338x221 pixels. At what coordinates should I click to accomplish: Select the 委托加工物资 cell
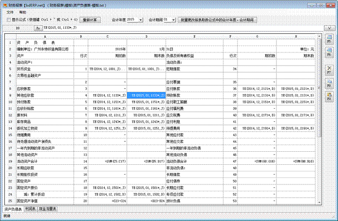(45, 128)
